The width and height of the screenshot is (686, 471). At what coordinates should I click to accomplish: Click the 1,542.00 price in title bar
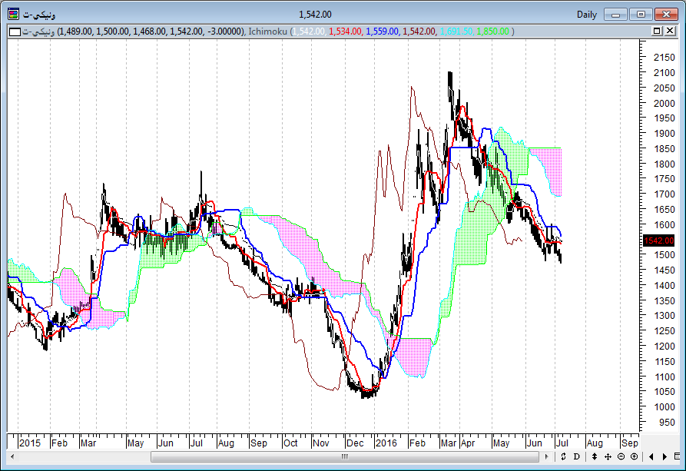pyautogui.click(x=315, y=15)
